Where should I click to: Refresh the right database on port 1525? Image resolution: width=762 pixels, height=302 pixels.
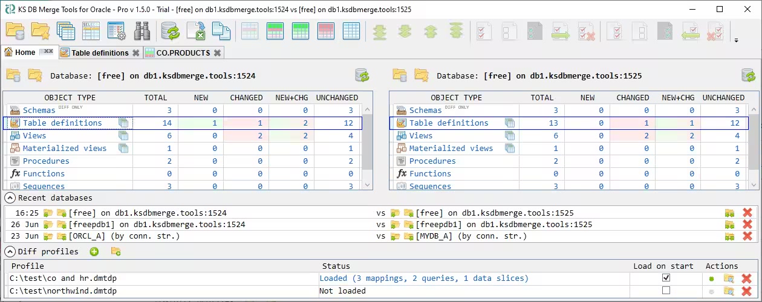coord(748,75)
